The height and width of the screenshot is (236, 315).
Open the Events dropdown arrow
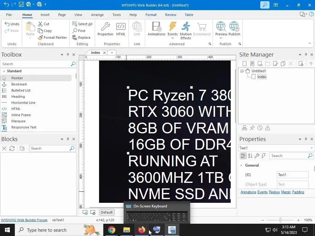point(173,38)
